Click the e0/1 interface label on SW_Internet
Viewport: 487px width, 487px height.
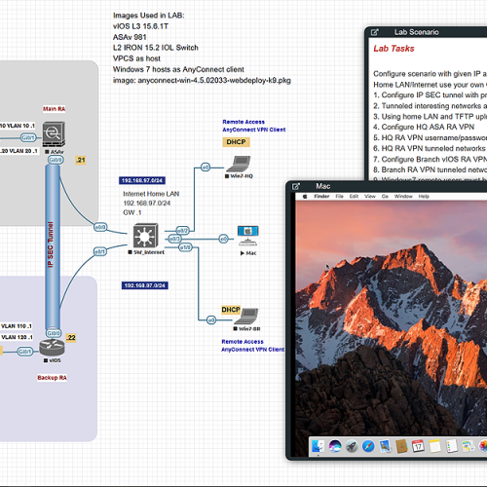tap(100, 251)
